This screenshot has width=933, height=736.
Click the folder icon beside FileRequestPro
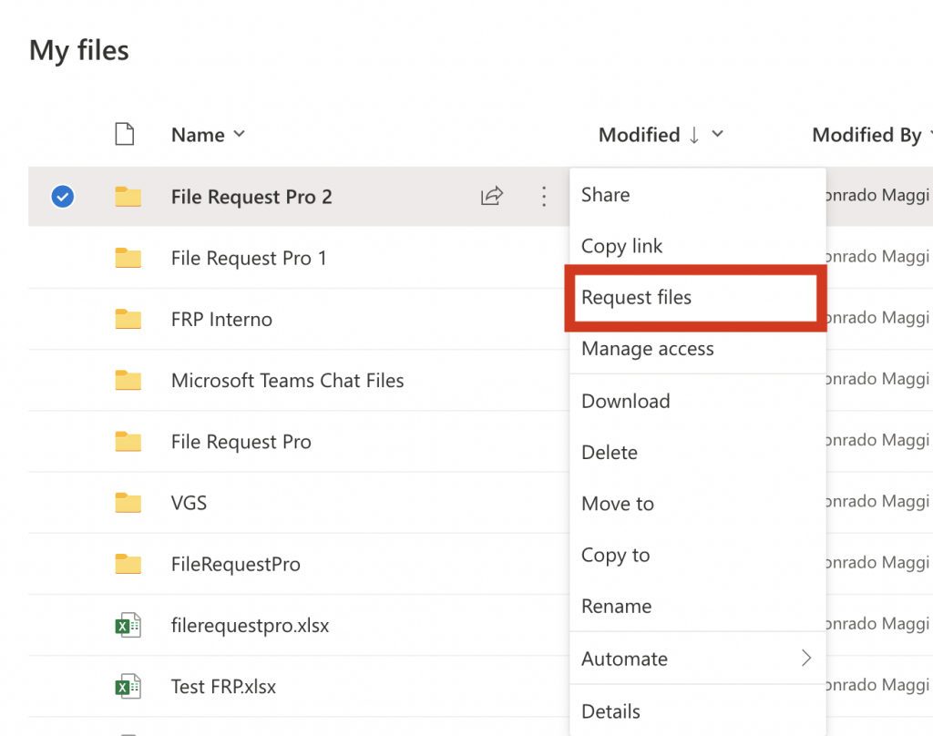[x=128, y=563]
